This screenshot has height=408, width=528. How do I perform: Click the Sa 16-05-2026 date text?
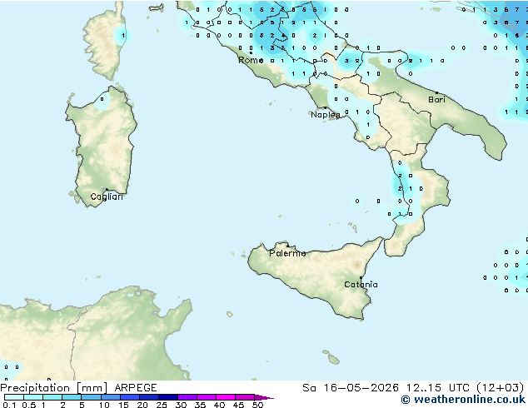[x=351, y=388]
